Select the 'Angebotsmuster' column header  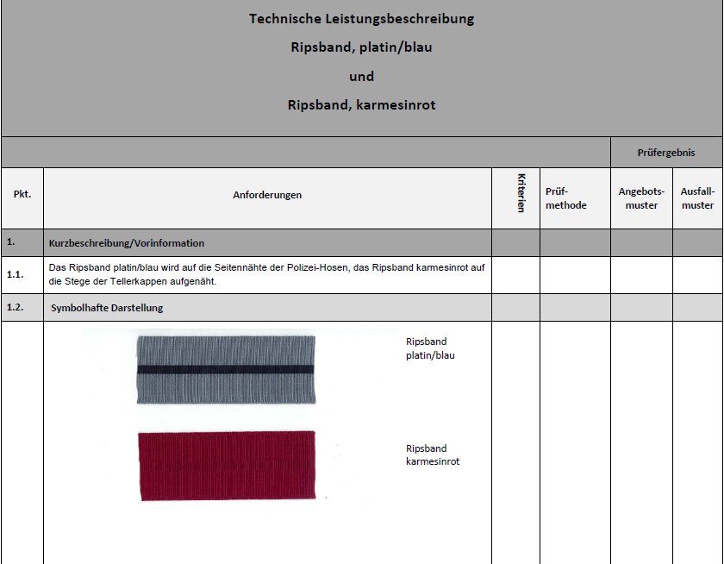click(641, 198)
